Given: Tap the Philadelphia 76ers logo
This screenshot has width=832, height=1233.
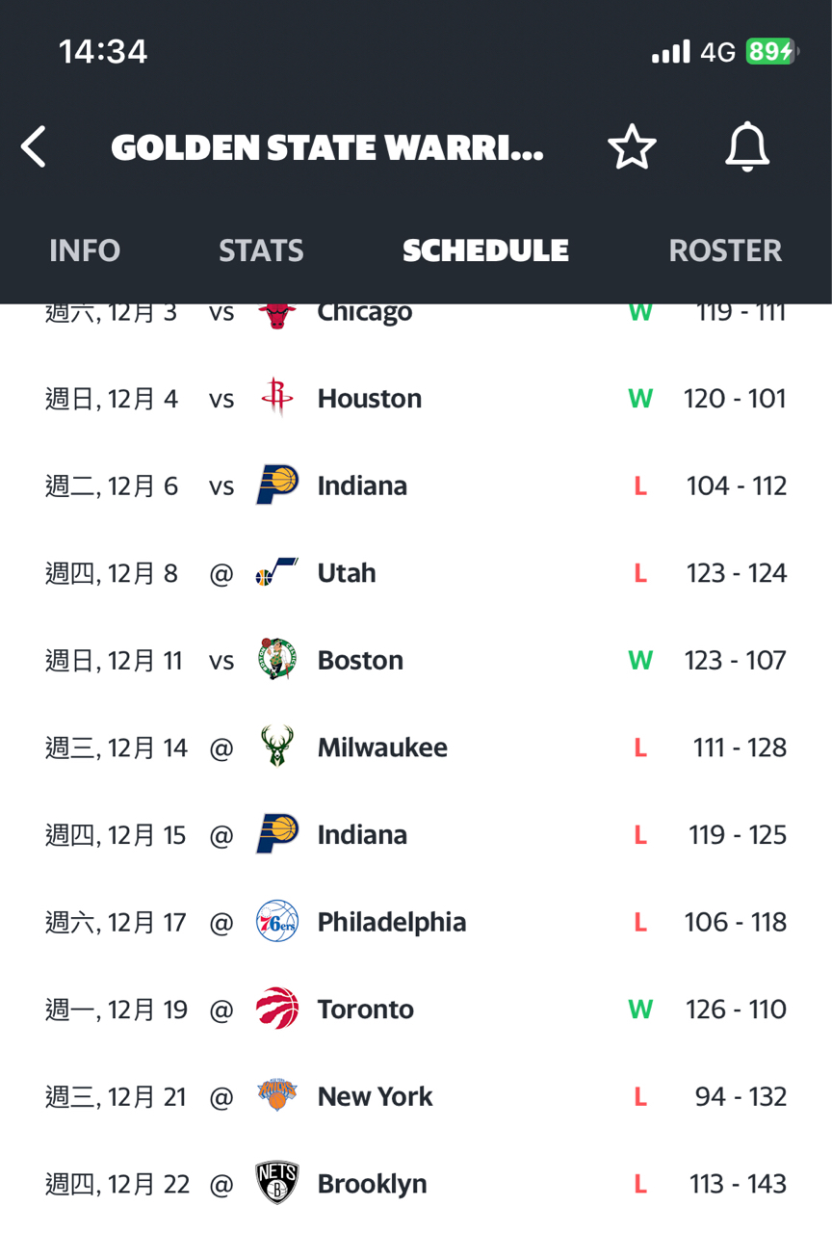Looking at the screenshot, I should point(277,922).
